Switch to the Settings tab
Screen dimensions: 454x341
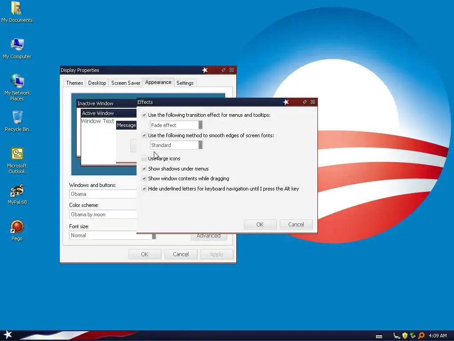click(x=185, y=83)
